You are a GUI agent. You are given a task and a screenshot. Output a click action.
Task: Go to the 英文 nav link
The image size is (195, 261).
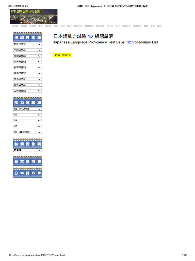[56, 26]
